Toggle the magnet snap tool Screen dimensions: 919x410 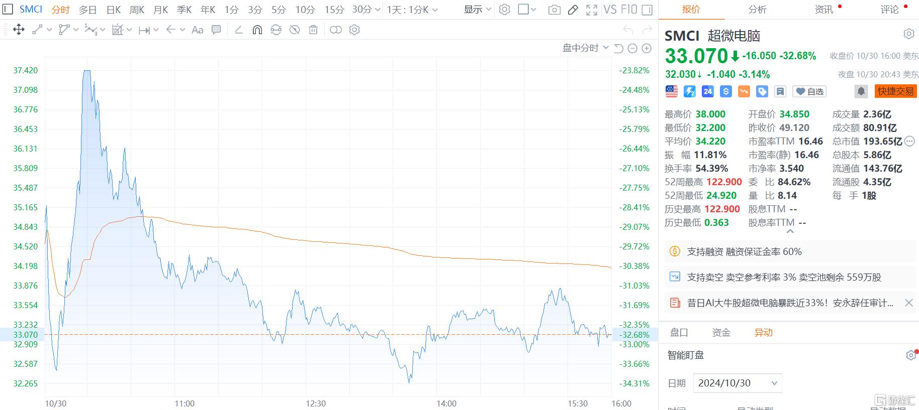(x=257, y=30)
